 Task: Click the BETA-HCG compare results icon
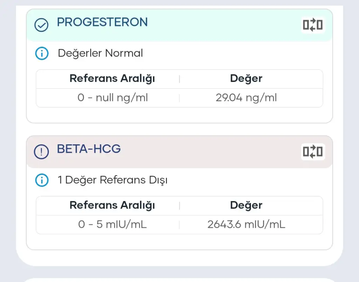tap(312, 152)
